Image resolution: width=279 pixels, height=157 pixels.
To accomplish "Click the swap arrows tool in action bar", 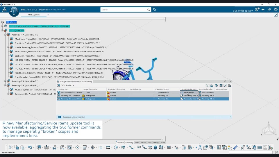I will coord(108,147).
